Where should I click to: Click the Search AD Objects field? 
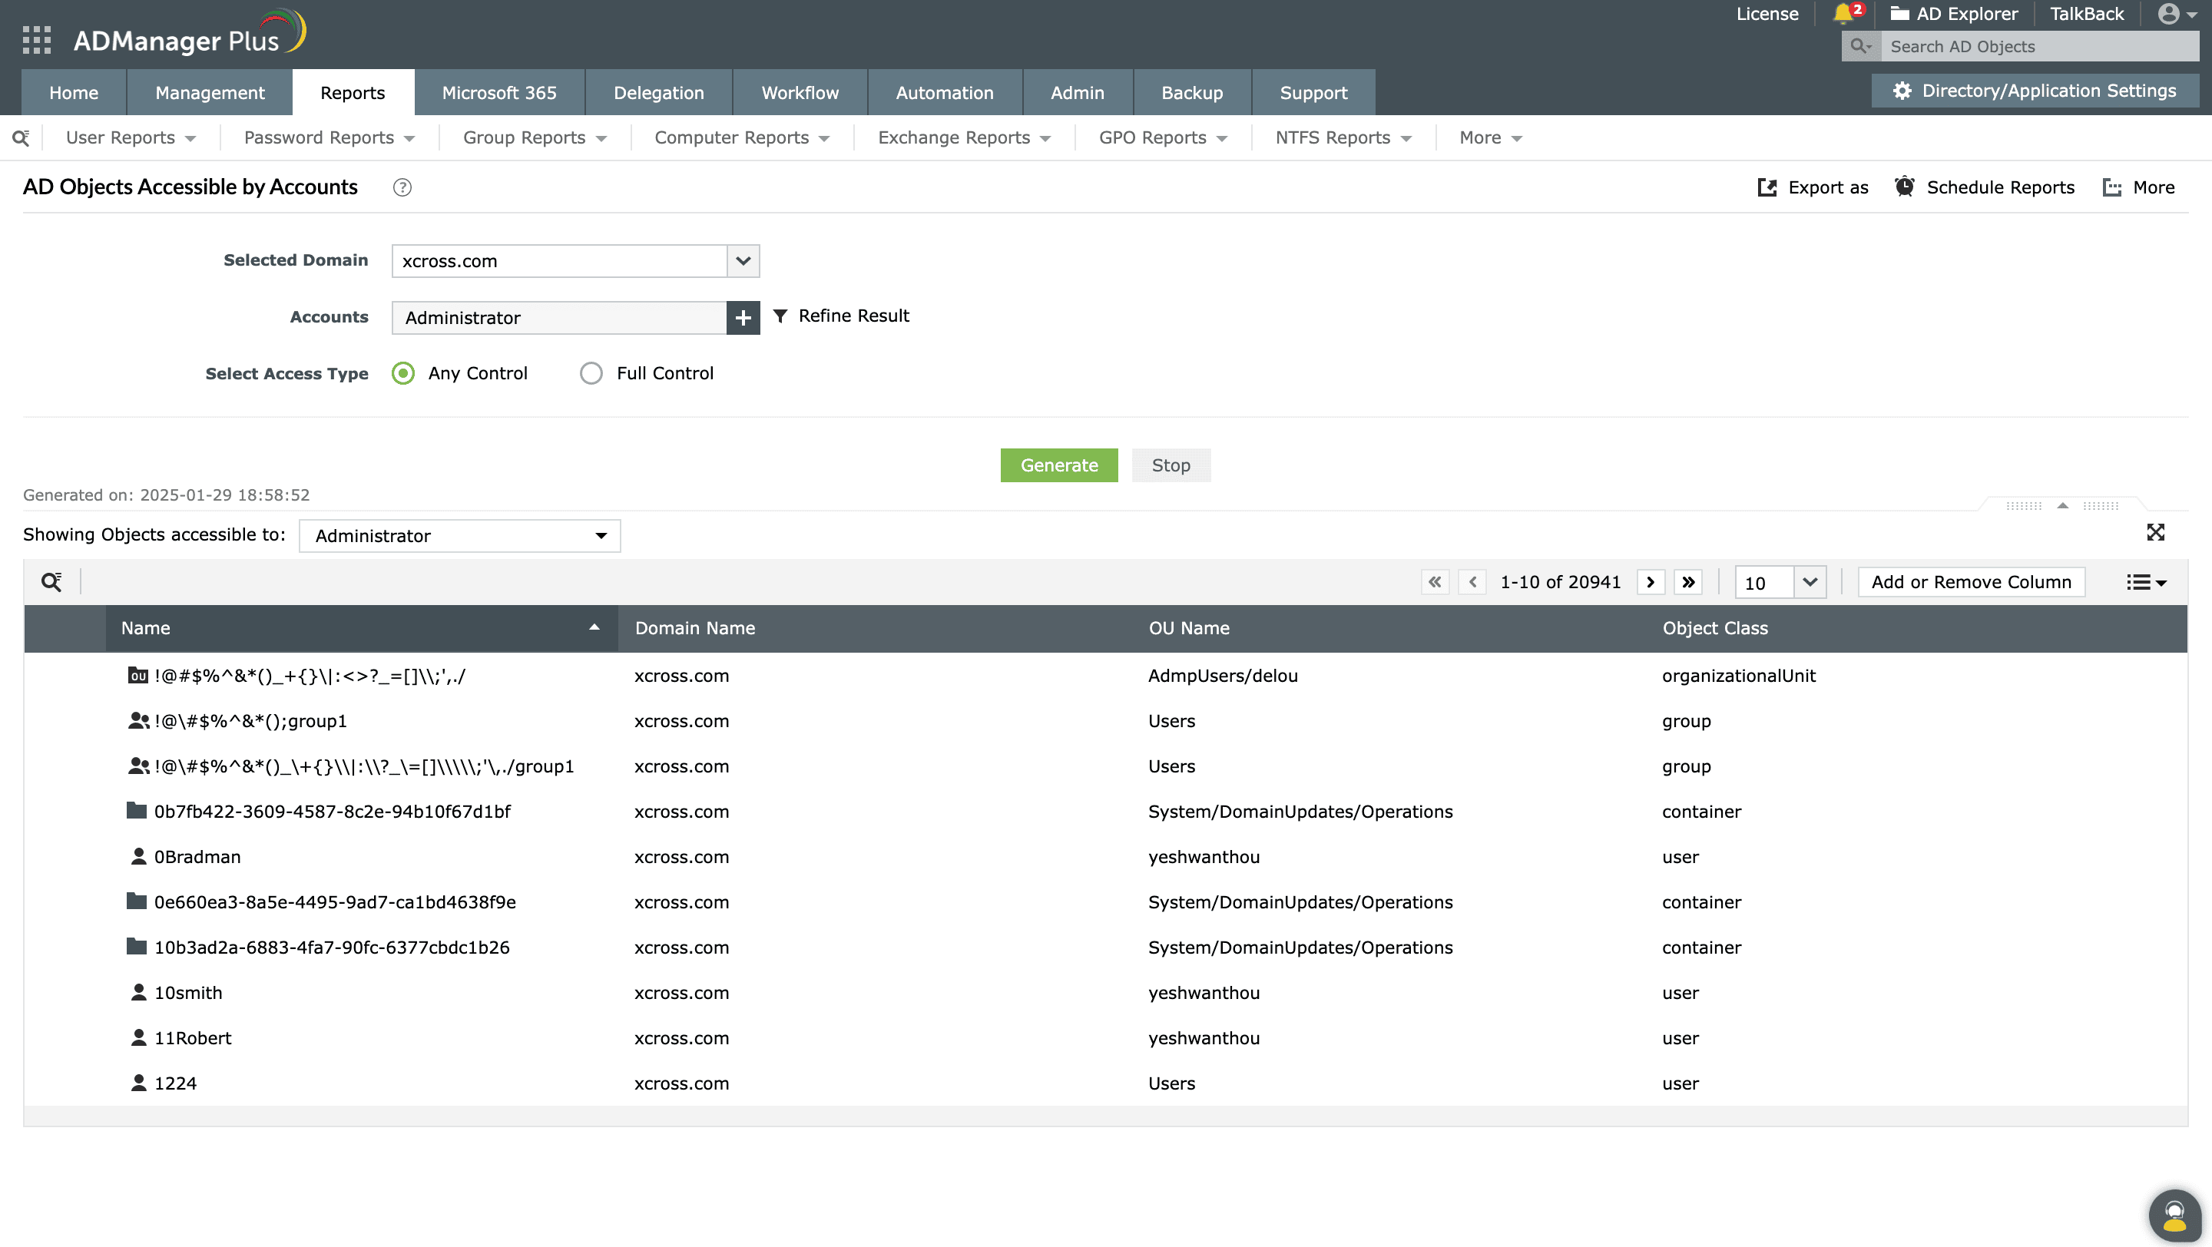click(x=2039, y=46)
